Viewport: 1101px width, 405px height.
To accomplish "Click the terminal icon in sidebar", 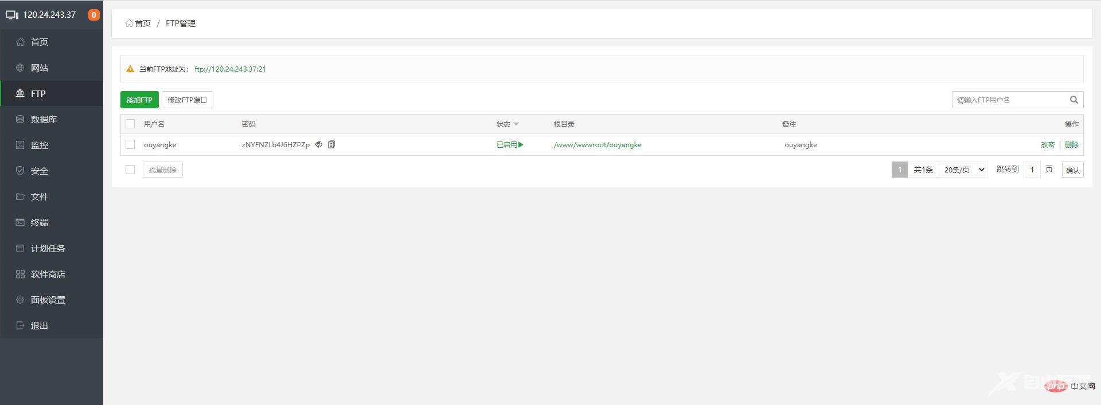I will [20, 222].
